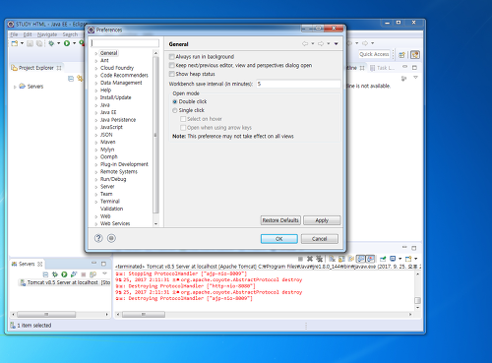
Task: Click Open Console icon
Action: coord(408,259)
